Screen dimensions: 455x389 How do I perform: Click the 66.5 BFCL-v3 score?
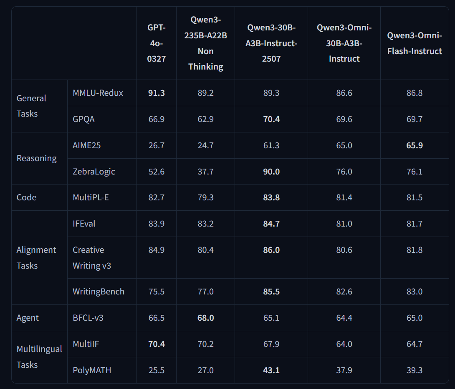coord(157,318)
